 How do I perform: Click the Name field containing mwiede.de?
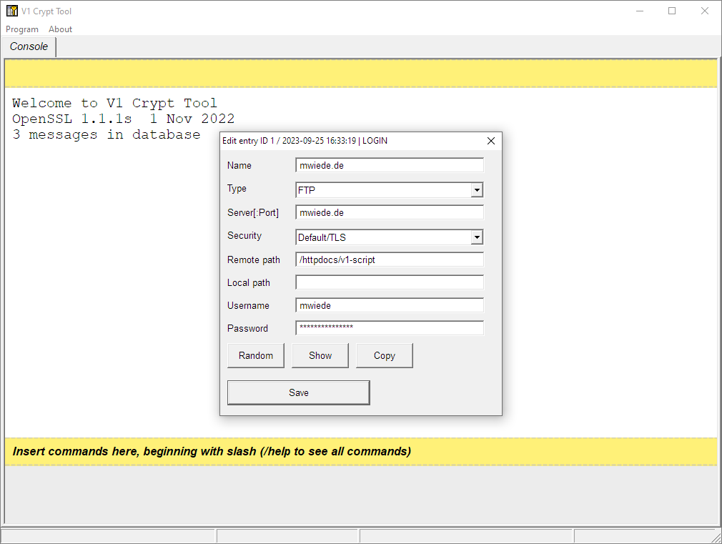point(390,165)
